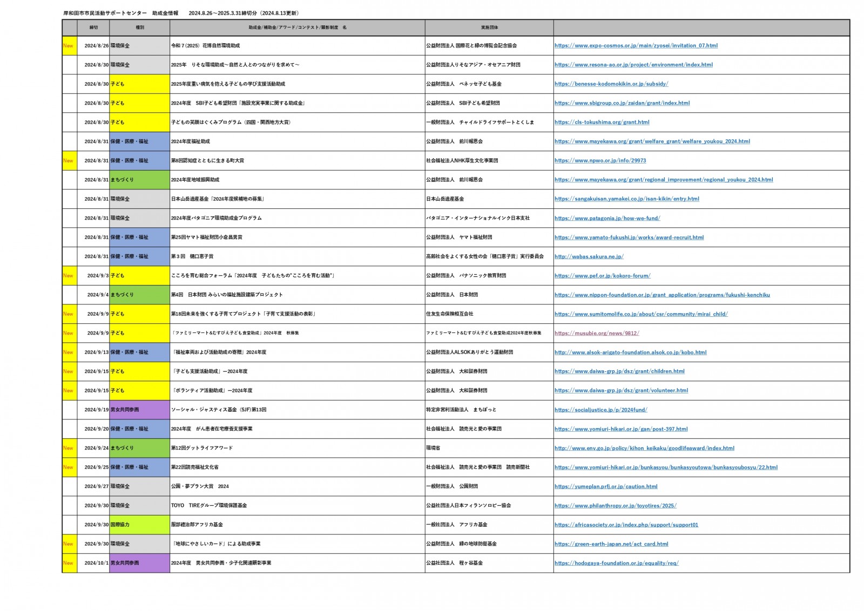Open the expo-cosmos.or.jp invitation link

[x=636, y=46]
